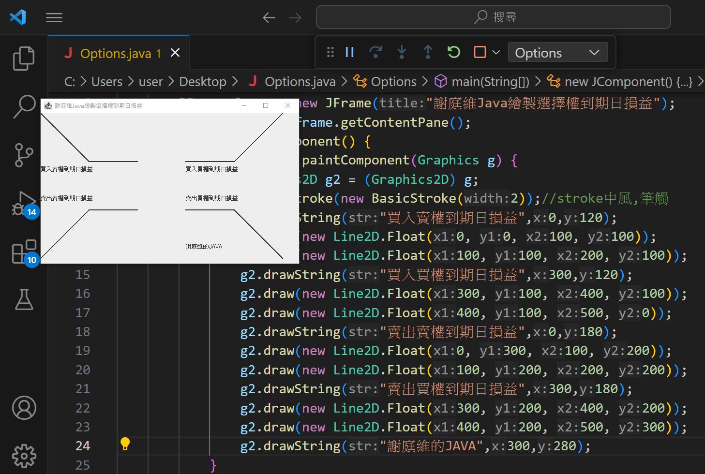The width and height of the screenshot is (705, 474).
Task: Expand the stop button dropdown arrow
Action: (496, 52)
